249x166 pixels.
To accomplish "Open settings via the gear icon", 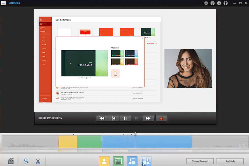I will pos(206,3).
